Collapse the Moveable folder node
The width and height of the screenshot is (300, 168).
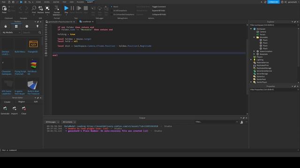(254, 37)
